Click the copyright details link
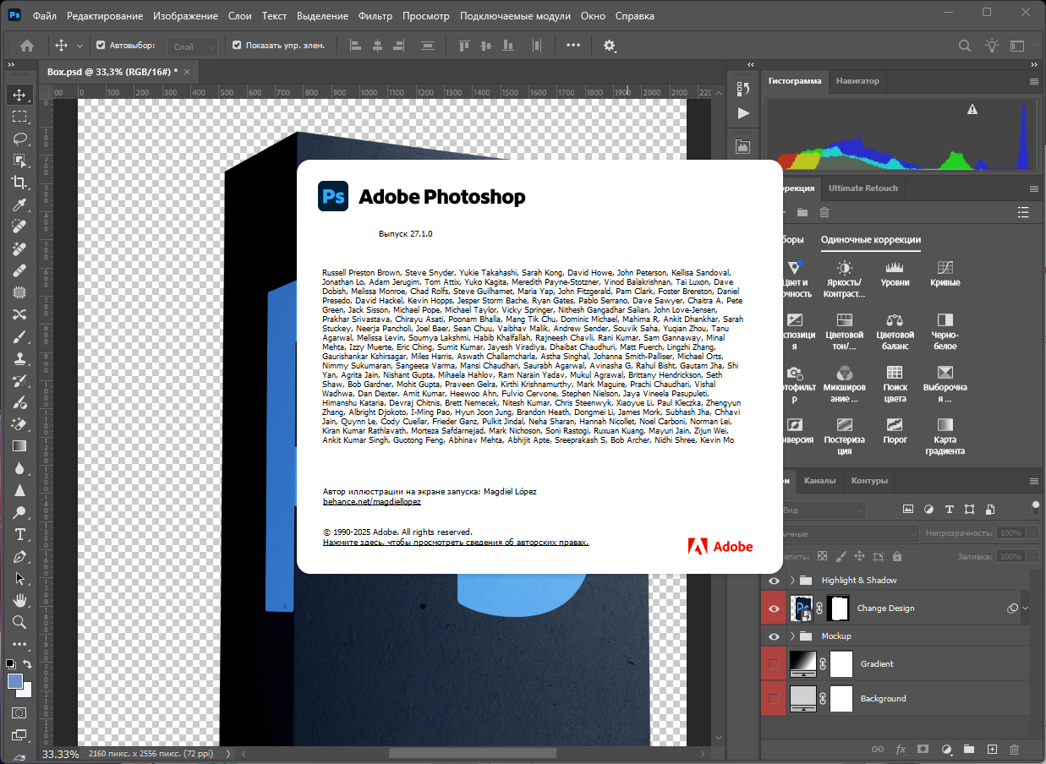Viewport: 1046px width, 764px height. 455,543
